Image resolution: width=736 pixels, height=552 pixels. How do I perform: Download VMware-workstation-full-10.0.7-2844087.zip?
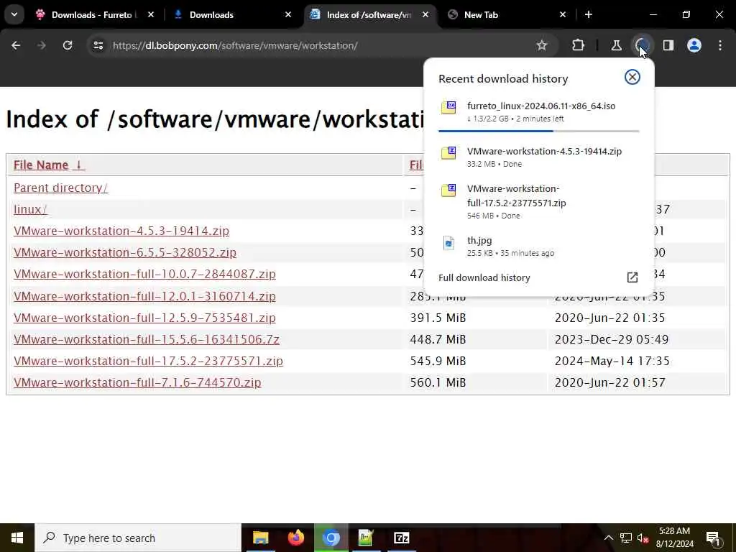[x=144, y=274]
